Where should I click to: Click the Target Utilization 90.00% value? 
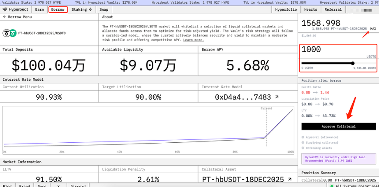point(148,97)
